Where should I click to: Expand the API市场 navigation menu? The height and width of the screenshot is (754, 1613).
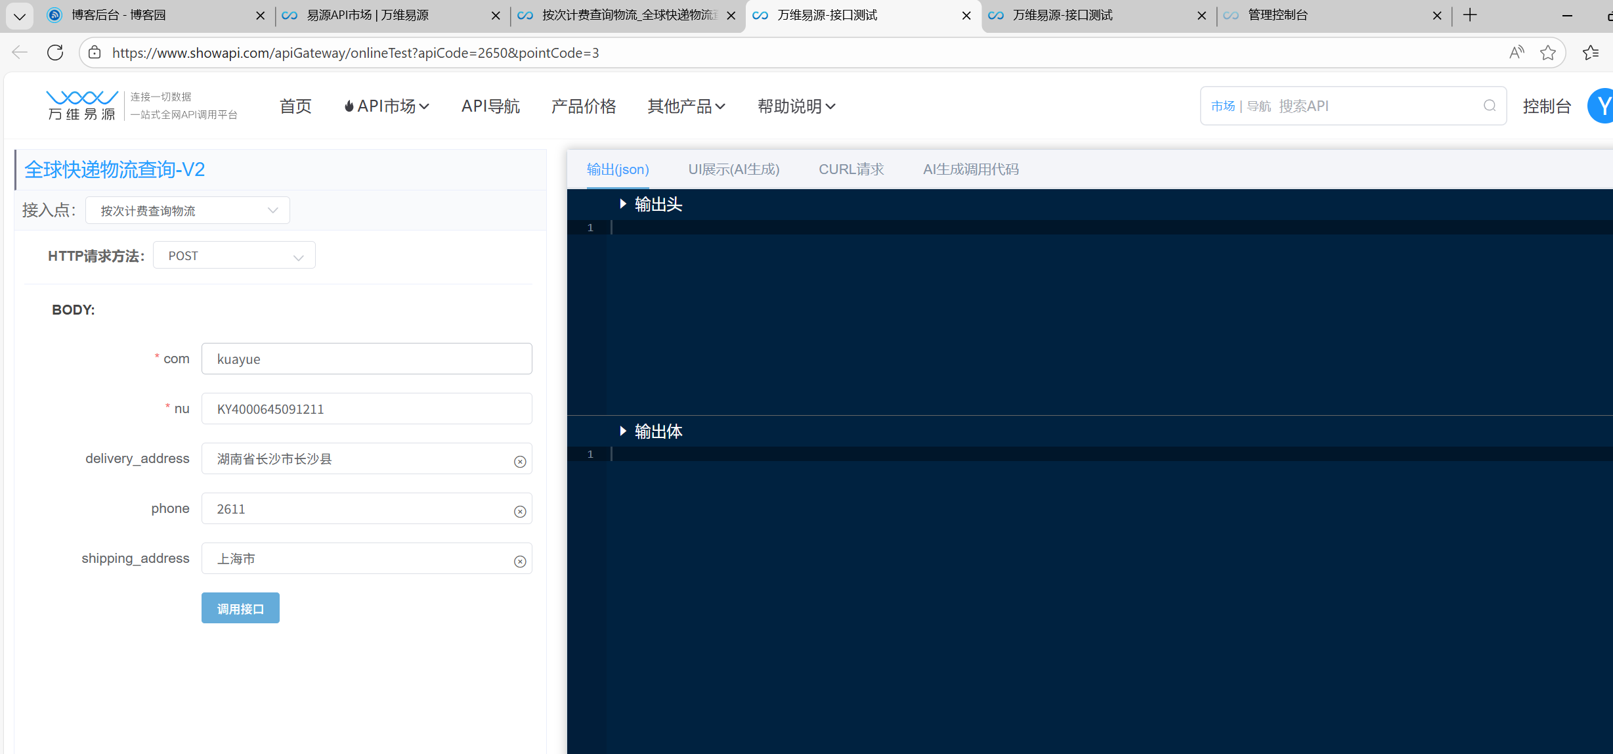point(387,106)
